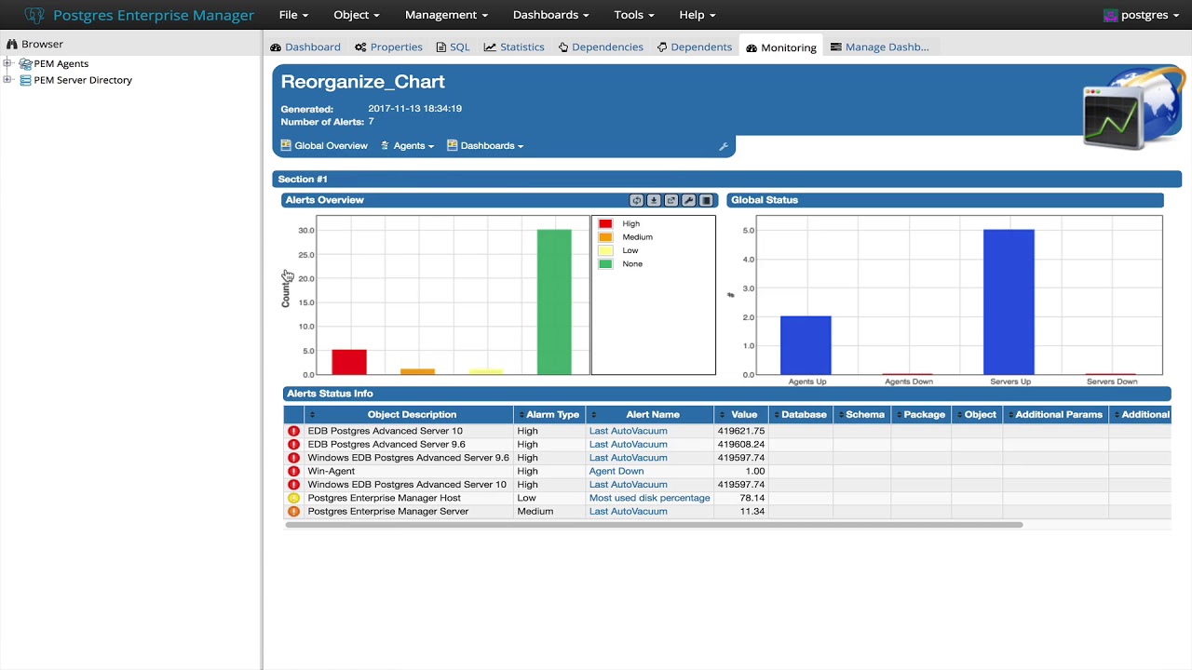
Task: Open Alerts Overview in a new window icon
Action: pos(671,200)
